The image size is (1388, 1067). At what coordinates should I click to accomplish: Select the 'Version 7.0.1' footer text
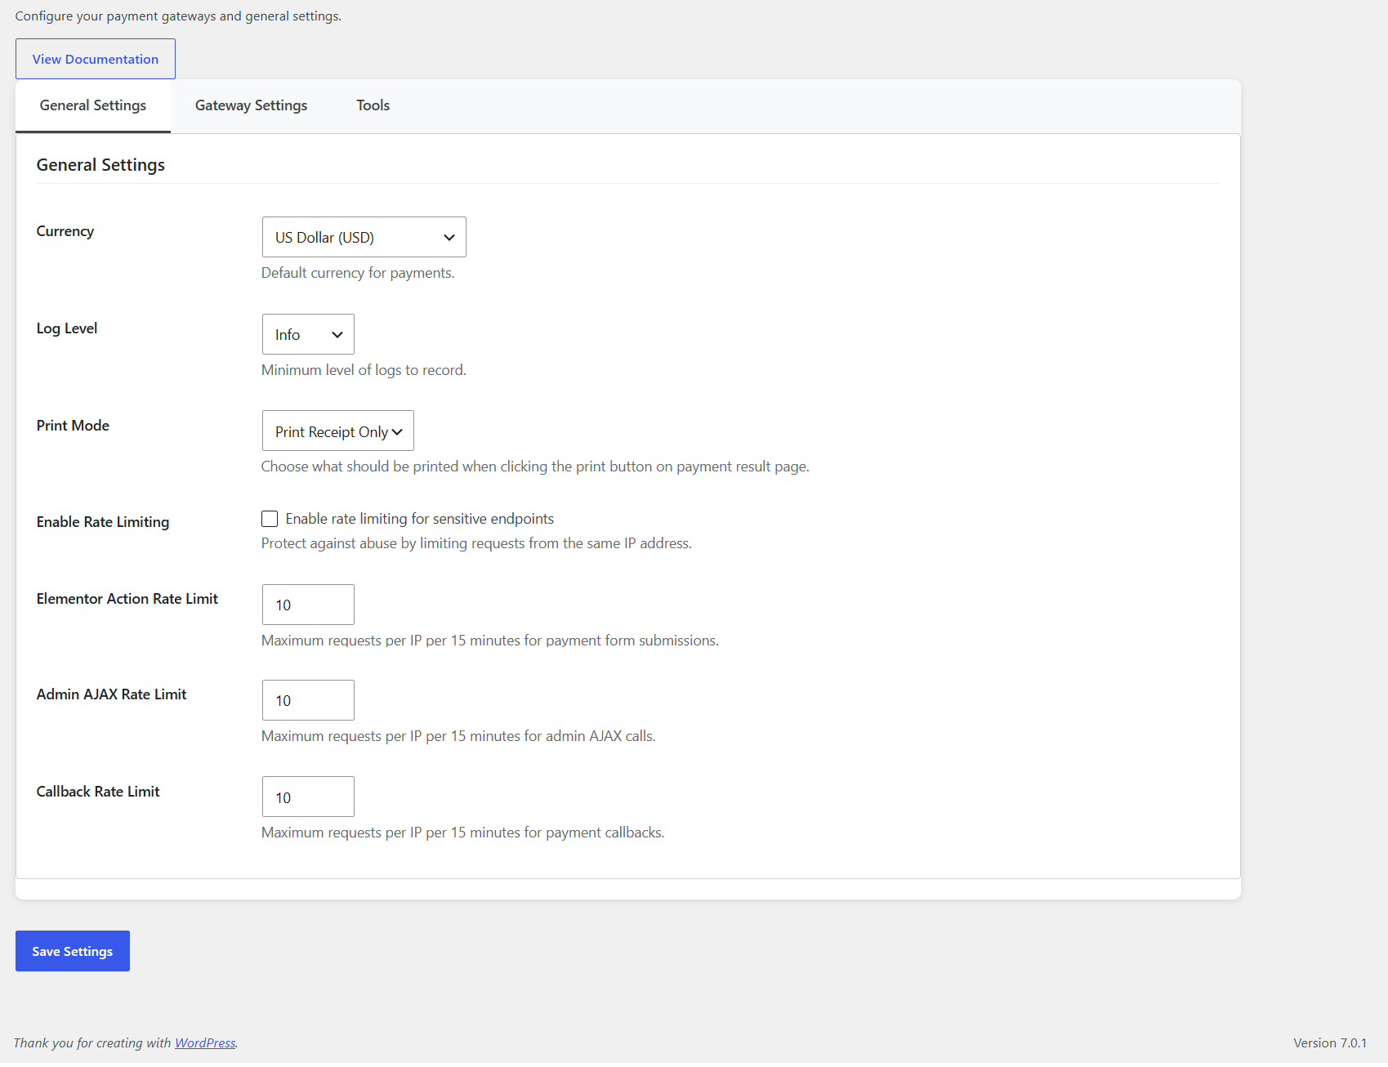(x=1330, y=1043)
